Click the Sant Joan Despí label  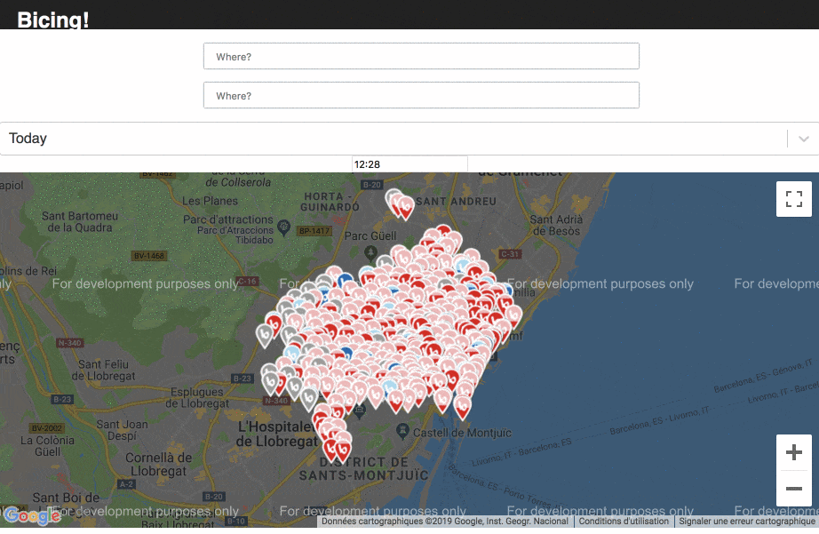[x=123, y=430]
